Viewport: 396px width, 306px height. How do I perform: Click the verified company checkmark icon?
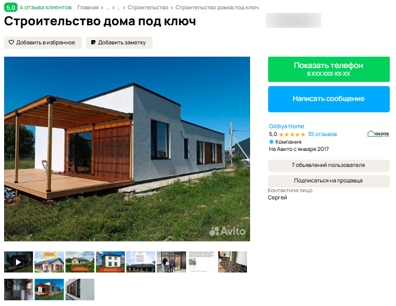pos(271,142)
